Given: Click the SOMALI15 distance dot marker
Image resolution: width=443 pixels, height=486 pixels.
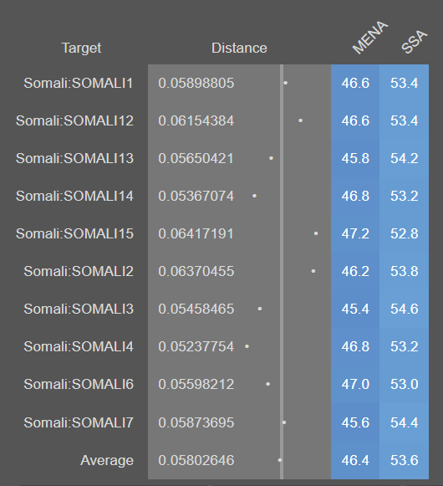Looking at the screenshot, I should (316, 233).
